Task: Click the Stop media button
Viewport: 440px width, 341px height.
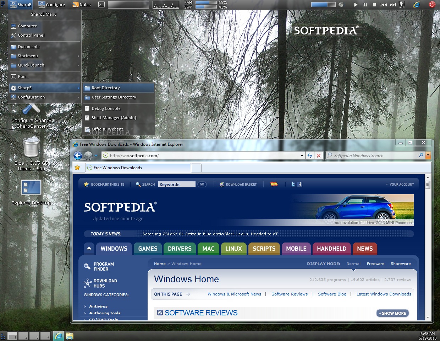Action: click(374, 5)
